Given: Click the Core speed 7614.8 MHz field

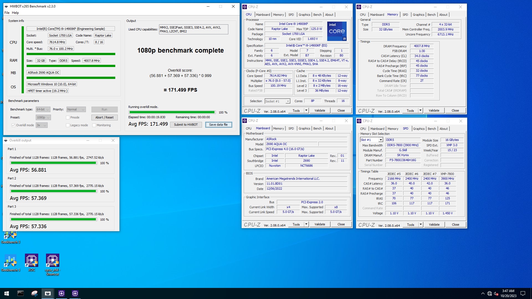Looking at the screenshot, I should point(57,42).
